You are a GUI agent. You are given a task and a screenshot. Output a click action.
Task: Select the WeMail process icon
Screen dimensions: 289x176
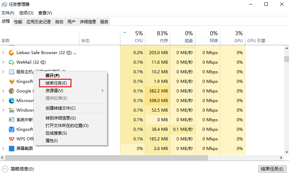tap(12, 62)
